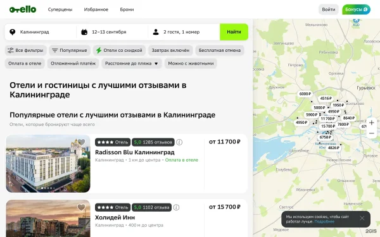380x237 pixels.
Task: Click the green Оплата в отеле label on Radisson
Action: point(182,160)
